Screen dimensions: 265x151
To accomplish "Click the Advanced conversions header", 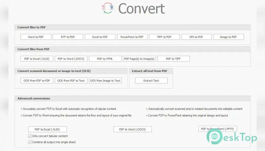I will (x=132, y=99).
